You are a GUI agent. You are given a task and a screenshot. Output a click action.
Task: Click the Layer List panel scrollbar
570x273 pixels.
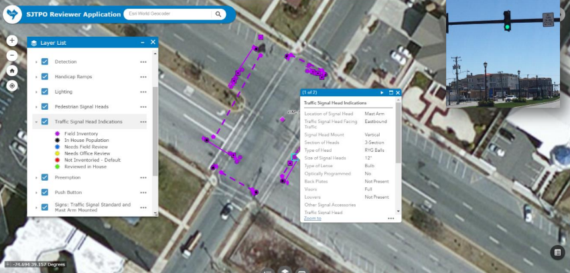pos(155,131)
